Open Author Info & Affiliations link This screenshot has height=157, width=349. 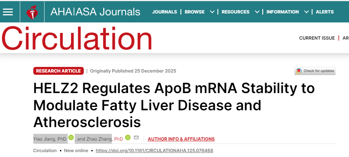(x=181, y=139)
